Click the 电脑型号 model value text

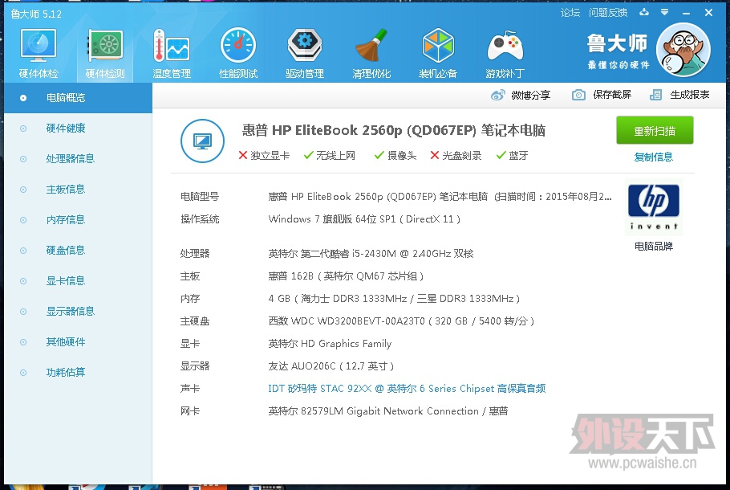pos(440,197)
